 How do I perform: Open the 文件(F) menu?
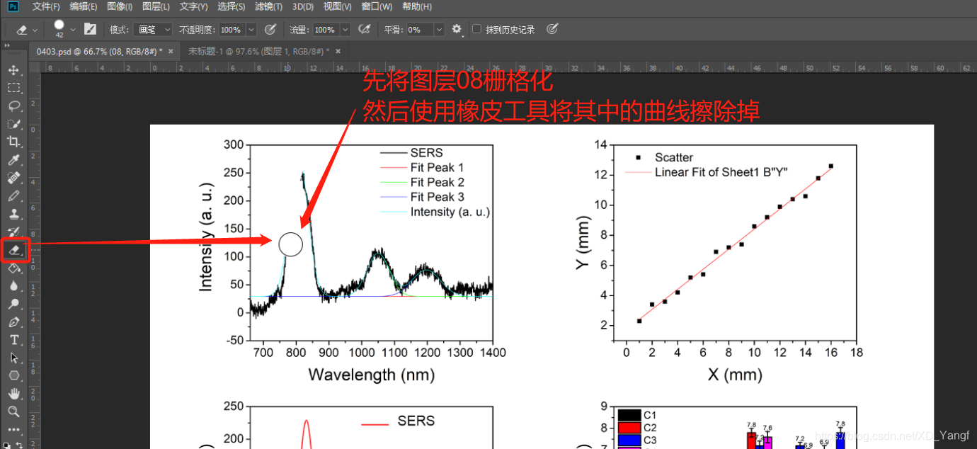coord(46,6)
